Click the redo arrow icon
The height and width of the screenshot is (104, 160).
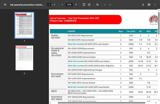(110, 5)
